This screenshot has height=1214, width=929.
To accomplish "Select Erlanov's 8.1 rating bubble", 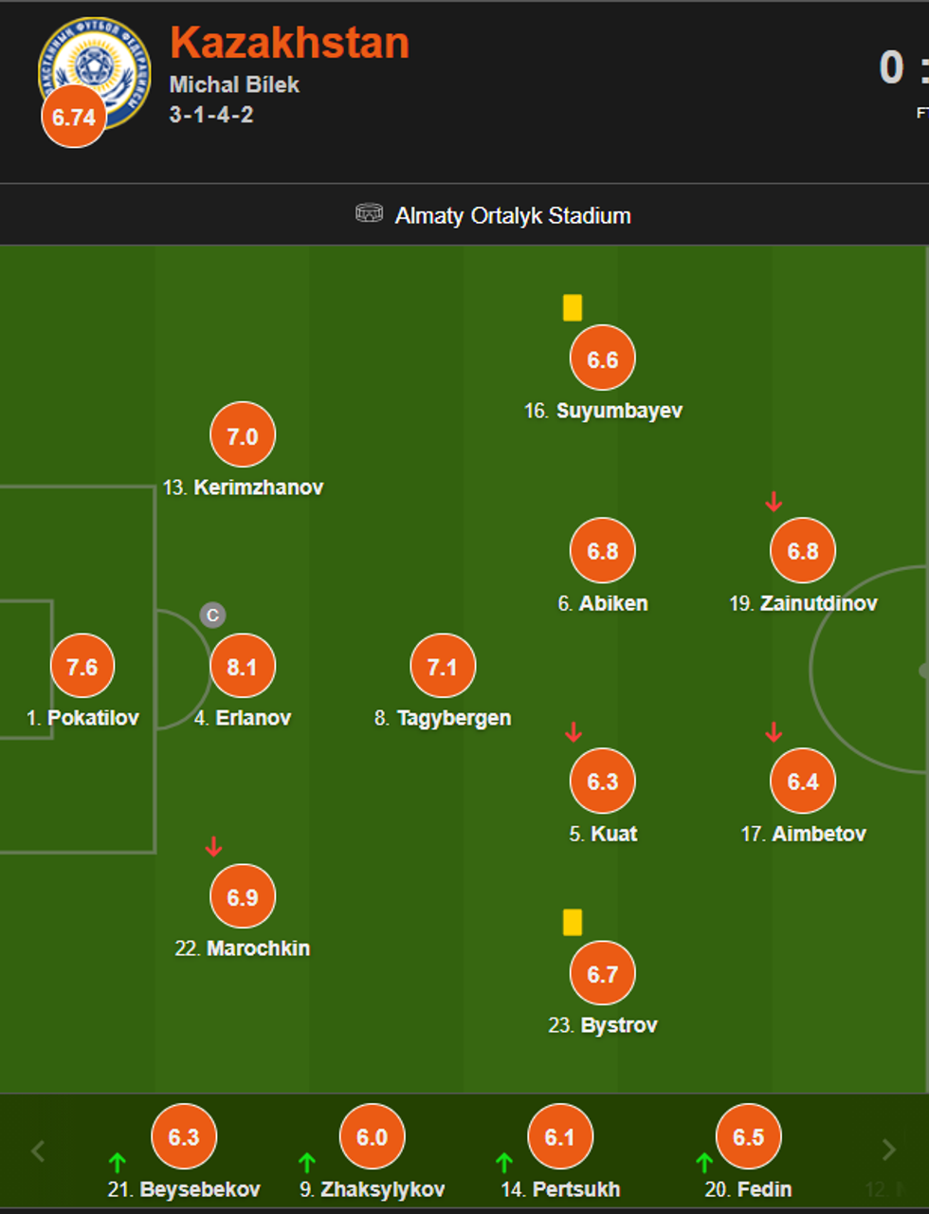I will click(243, 667).
